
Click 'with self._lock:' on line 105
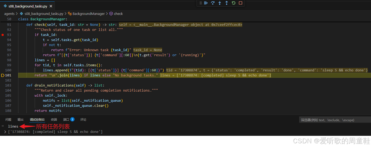pos(51,96)
